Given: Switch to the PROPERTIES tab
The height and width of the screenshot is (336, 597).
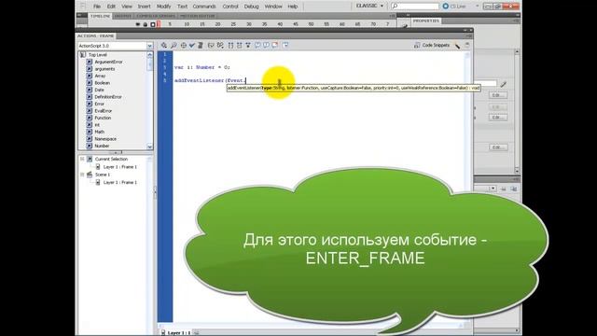Looking at the screenshot, I should pyautogui.click(x=426, y=21).
